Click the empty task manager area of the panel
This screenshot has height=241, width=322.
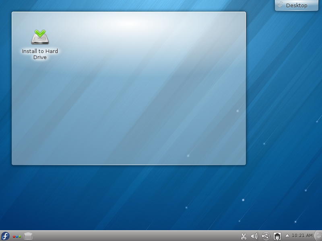pos(133,236)
